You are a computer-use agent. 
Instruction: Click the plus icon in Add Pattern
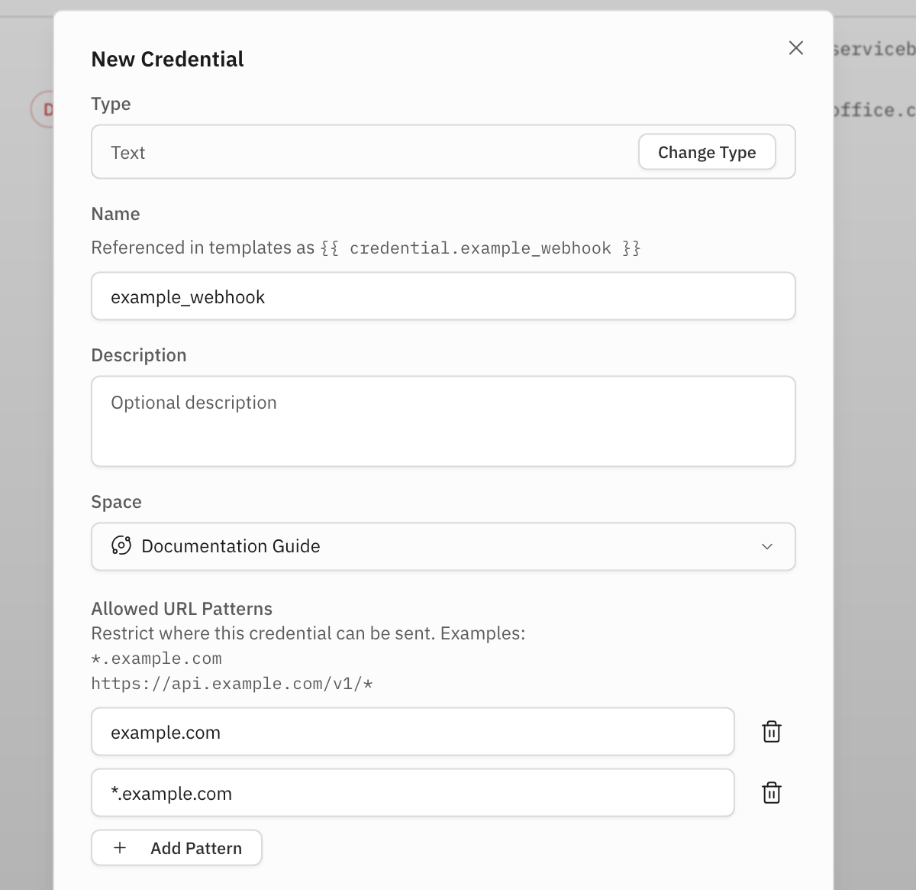[120, 848]
